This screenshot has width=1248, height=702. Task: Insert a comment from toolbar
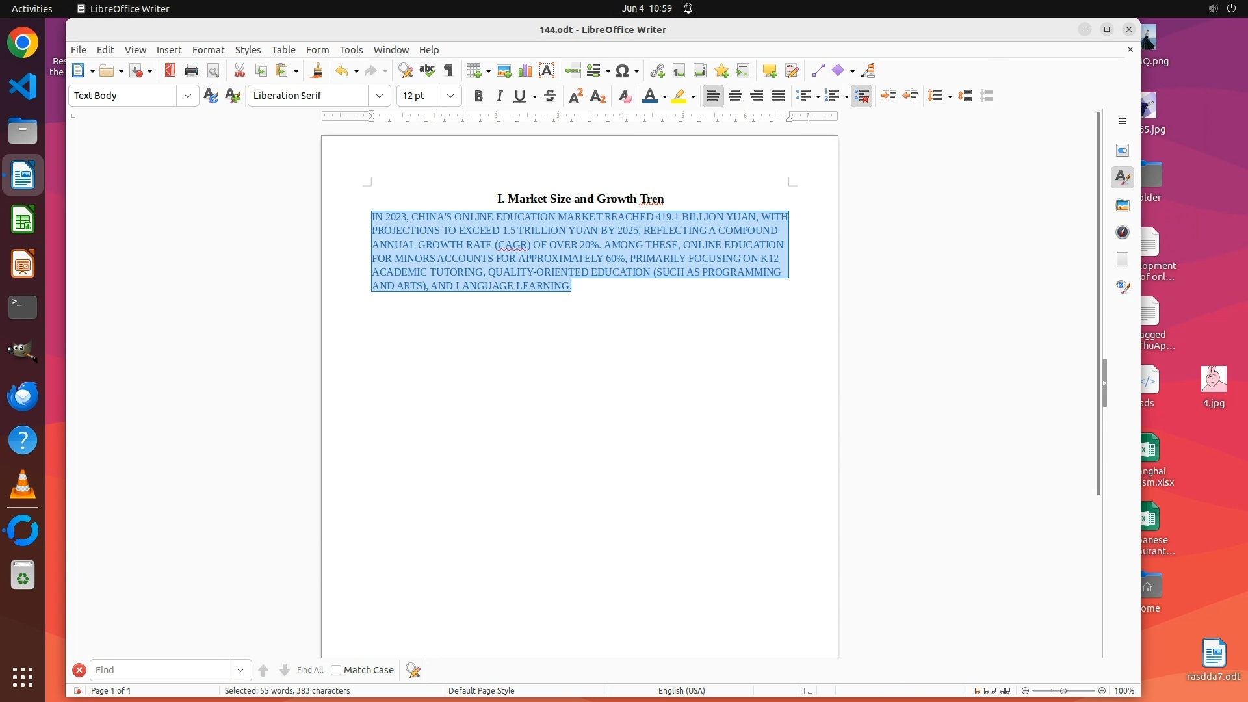(770, 71)
